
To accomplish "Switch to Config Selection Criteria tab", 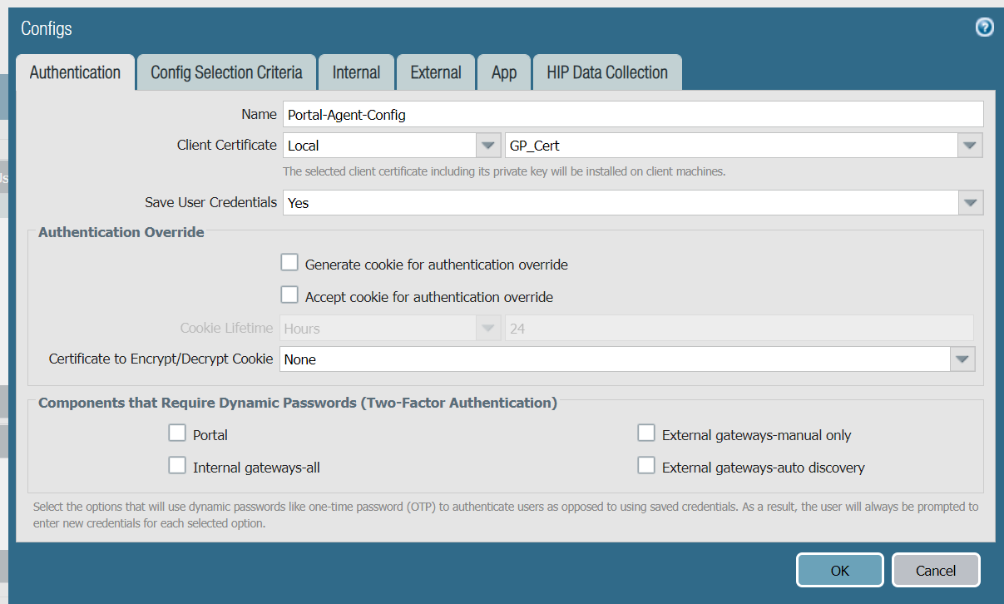I will (x=226, y=72).
